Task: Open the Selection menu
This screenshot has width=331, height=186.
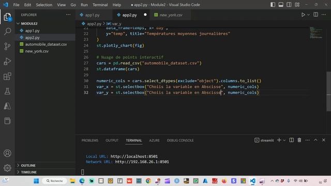Action: click(44, 5)
